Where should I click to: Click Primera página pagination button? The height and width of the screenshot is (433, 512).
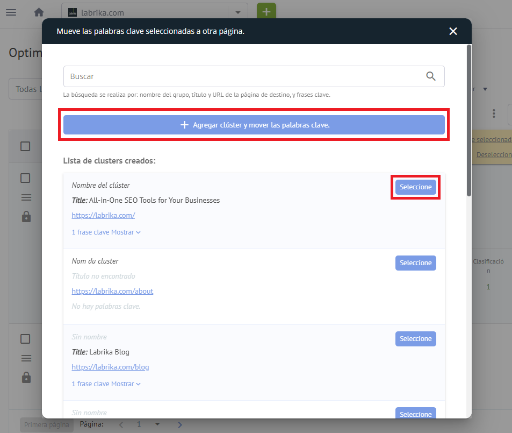[47, 424]
